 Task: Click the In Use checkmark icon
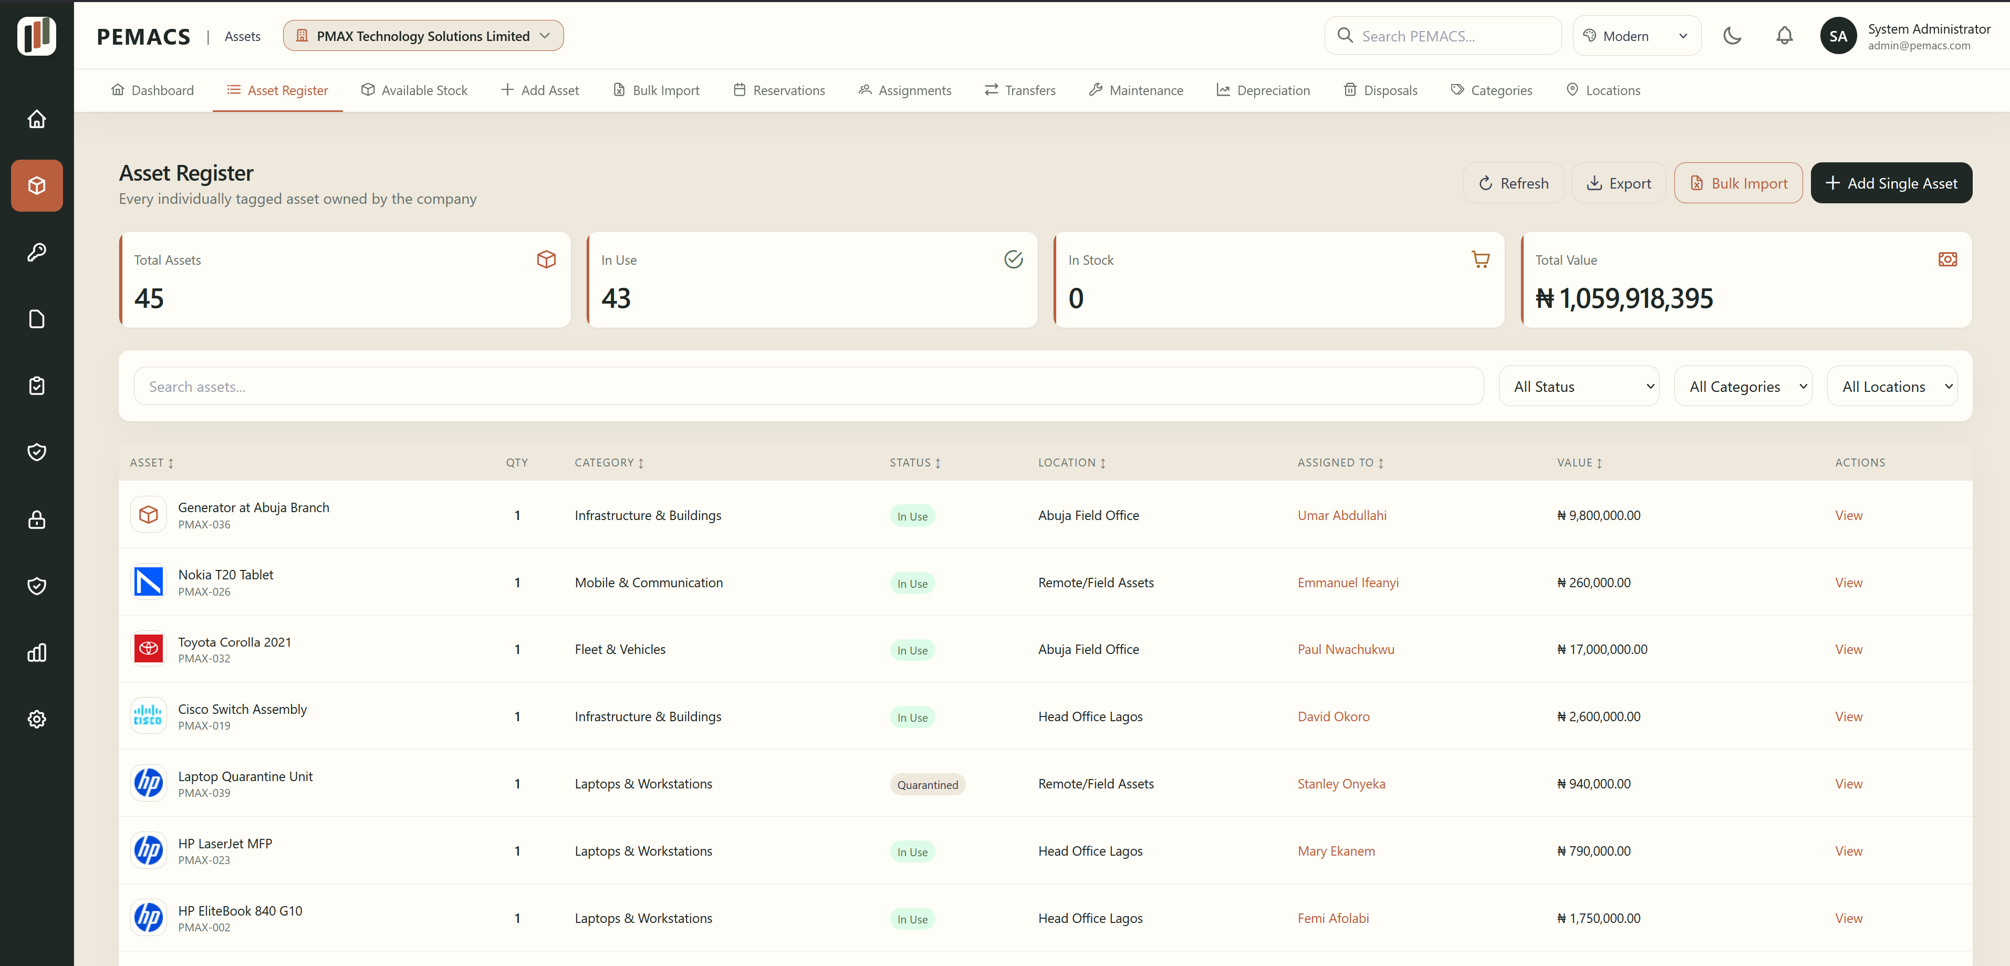[1013, 259]
